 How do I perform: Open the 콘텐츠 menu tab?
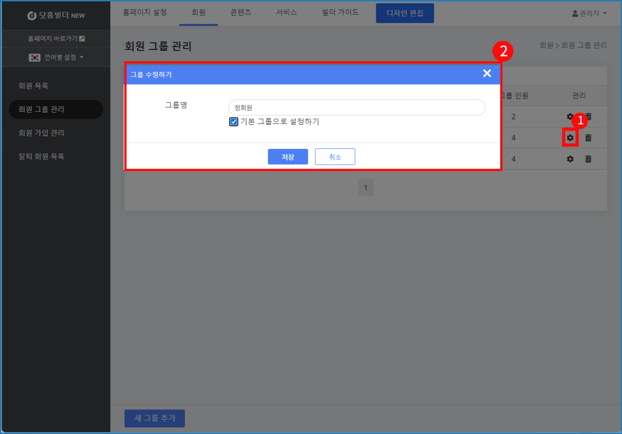click(240, 12)
